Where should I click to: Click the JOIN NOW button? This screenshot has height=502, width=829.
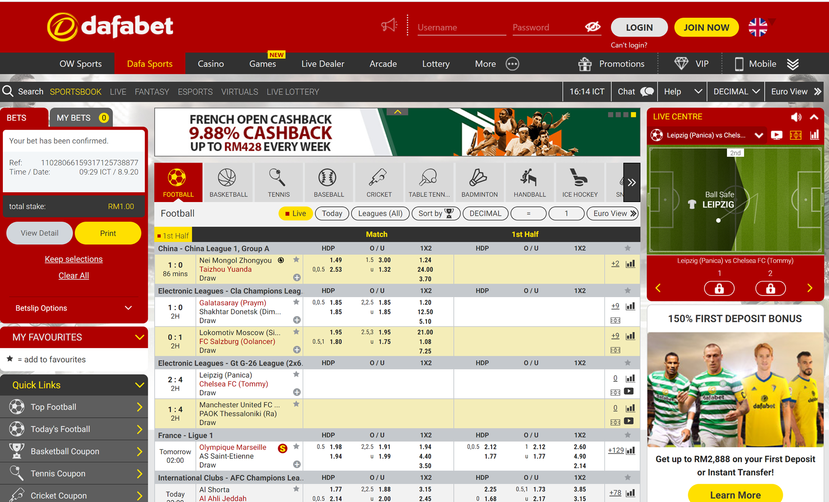pos(706,27)
